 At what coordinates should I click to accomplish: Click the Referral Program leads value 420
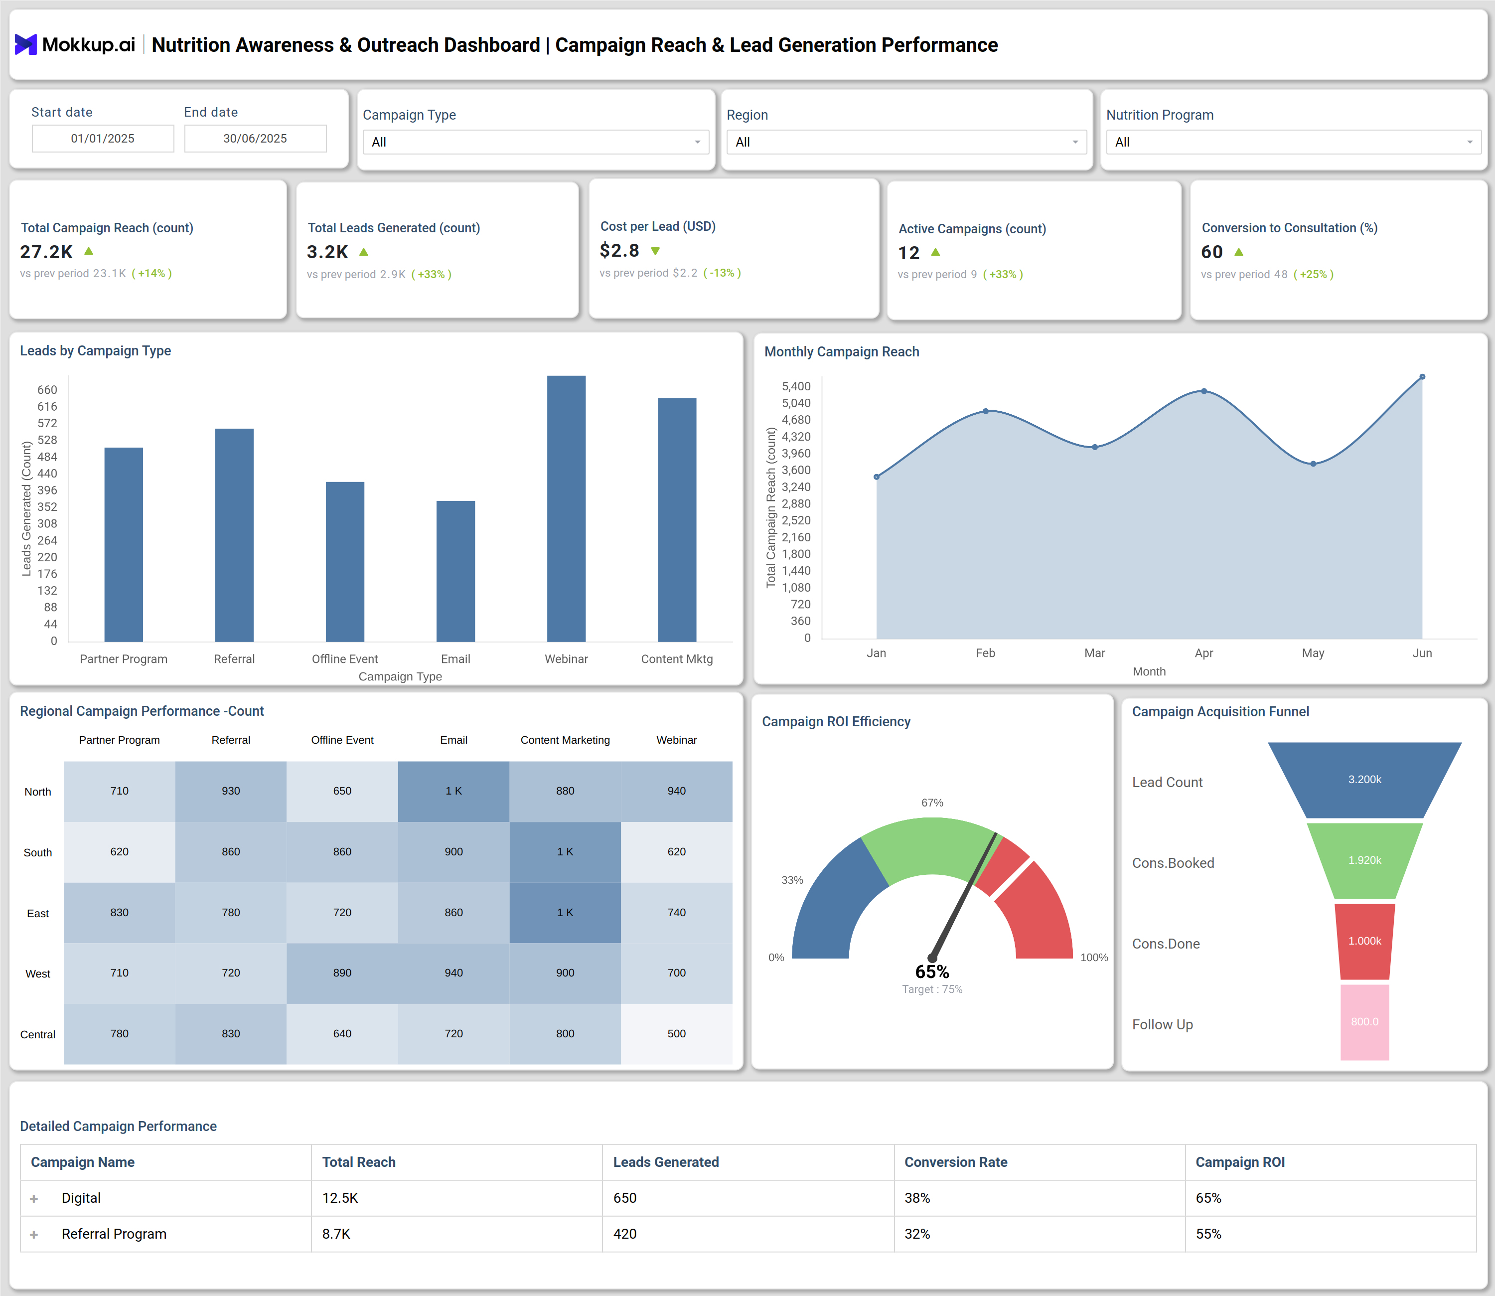(624, 1235)
